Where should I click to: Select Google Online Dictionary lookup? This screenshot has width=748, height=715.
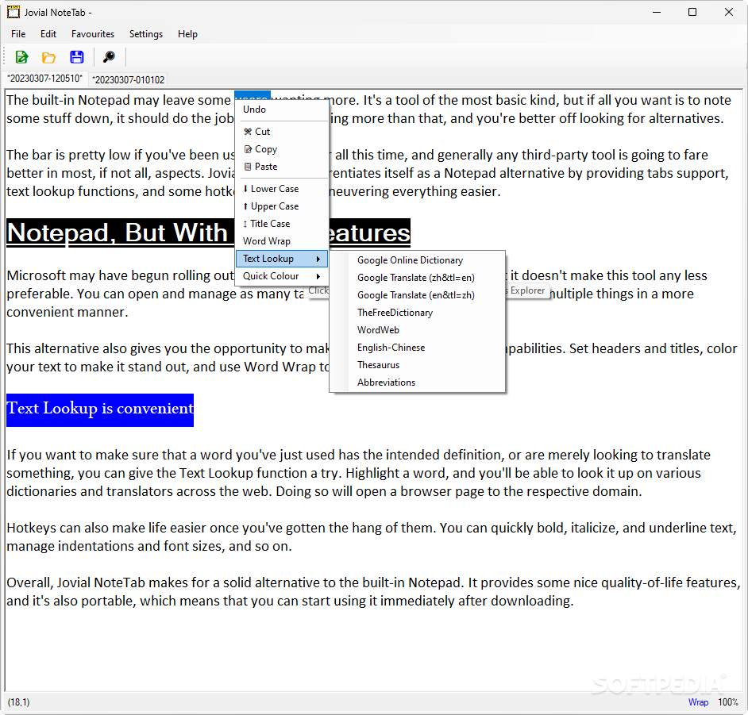coord(417,260)
